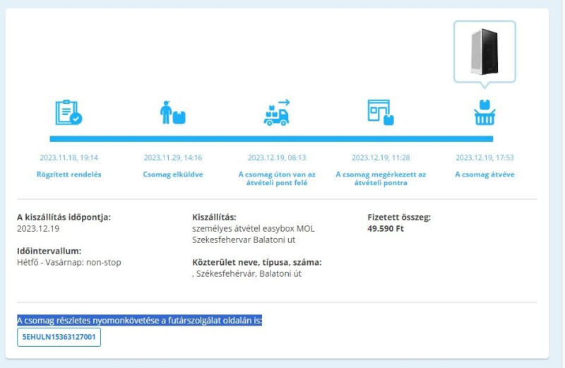Click the 'Csomag elküldve' status label
The image size is (565, 368).
173,174
